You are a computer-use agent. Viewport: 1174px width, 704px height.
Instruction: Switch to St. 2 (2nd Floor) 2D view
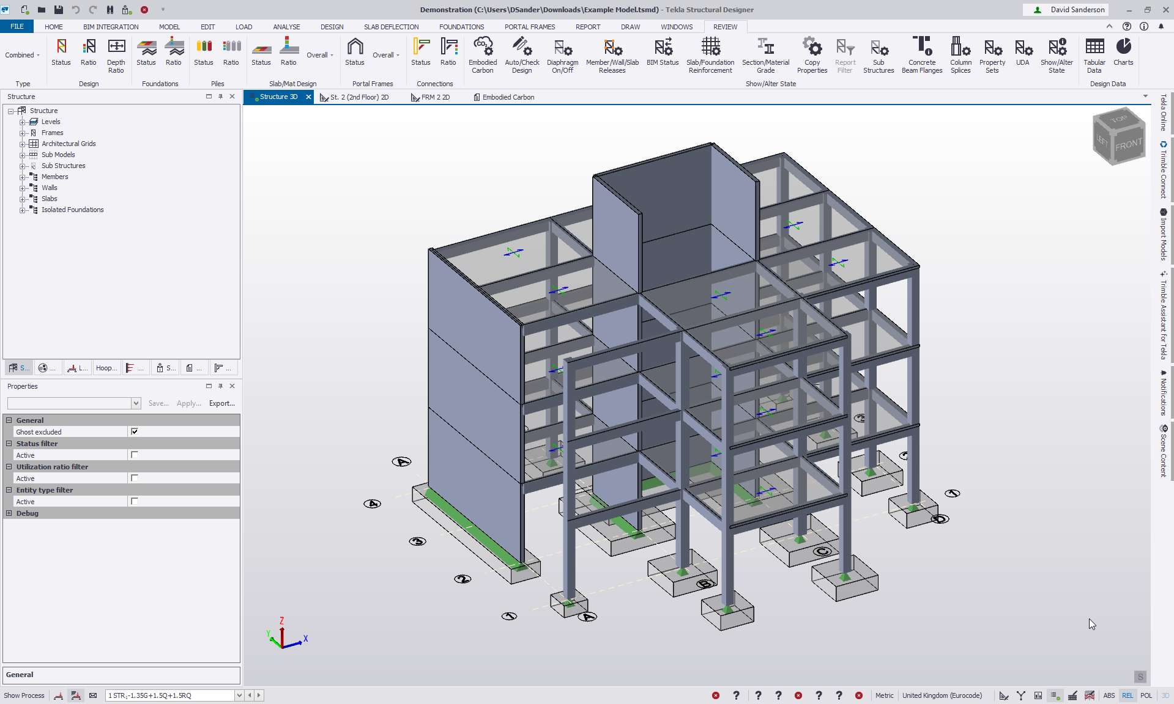tap(355, 97)
